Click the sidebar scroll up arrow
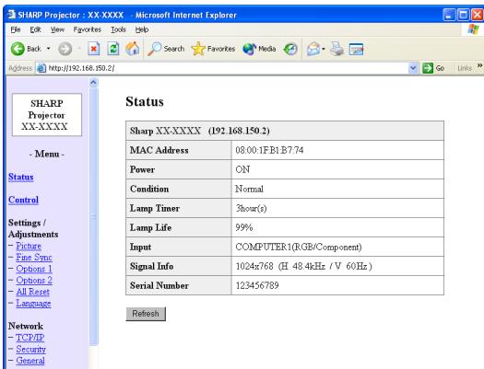 click(93, 82)
